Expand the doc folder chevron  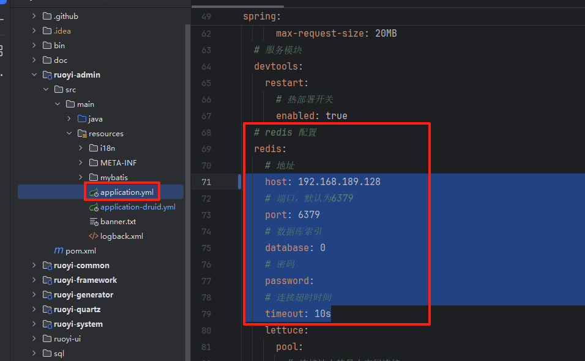tap(34, 60)
